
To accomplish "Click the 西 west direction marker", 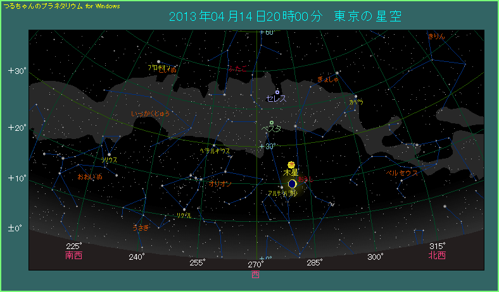I will point(255,274).
